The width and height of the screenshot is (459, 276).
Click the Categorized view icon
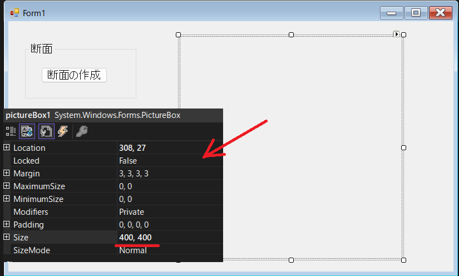[11, 131]
